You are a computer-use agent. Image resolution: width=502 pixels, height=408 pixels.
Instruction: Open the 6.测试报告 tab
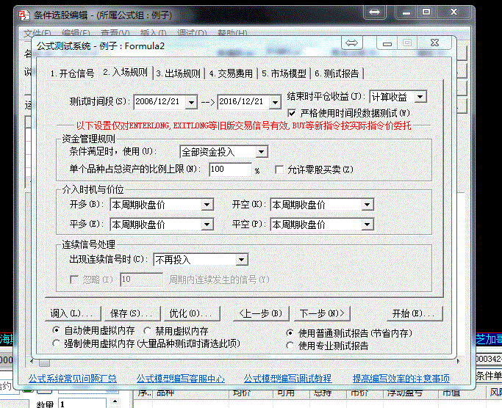tap(337, 73)
